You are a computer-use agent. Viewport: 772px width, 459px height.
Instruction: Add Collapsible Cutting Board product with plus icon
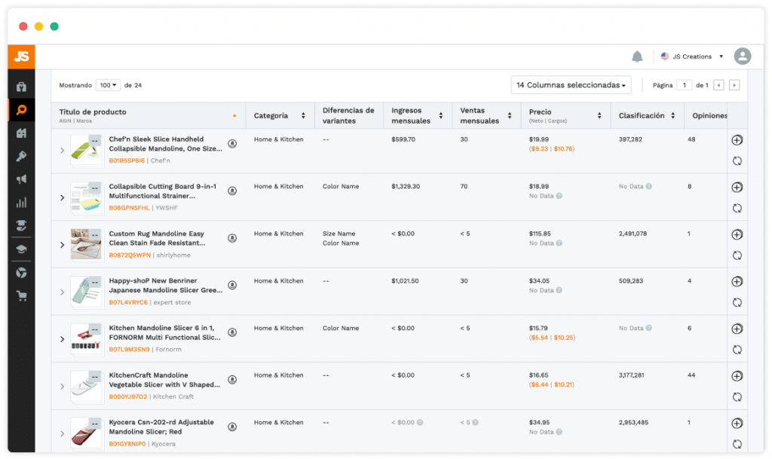737,188
